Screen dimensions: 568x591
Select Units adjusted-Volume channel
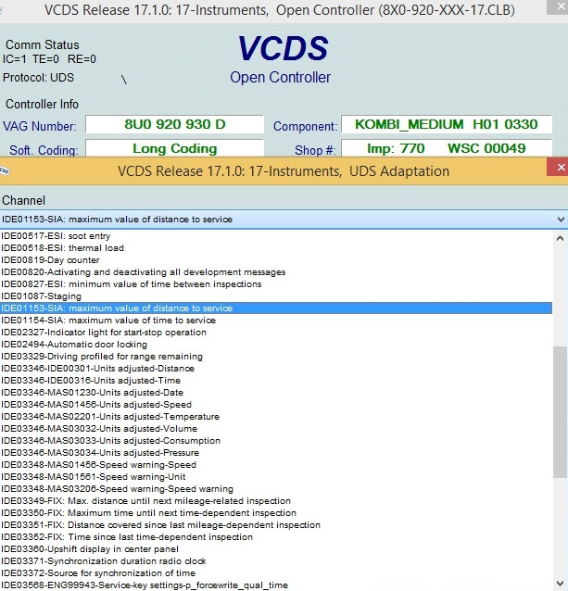[276, 429]
